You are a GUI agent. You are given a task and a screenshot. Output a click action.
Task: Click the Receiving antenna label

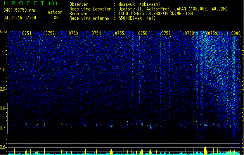click(x=89, y=18)
